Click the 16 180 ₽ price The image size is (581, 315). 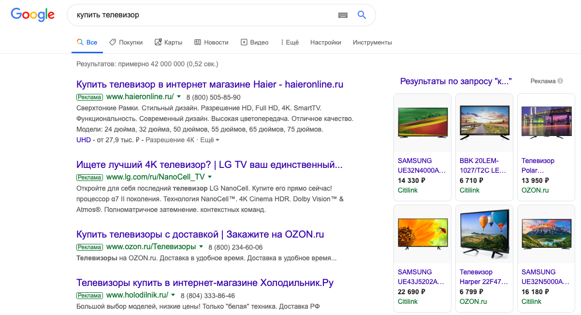[535, 292]
